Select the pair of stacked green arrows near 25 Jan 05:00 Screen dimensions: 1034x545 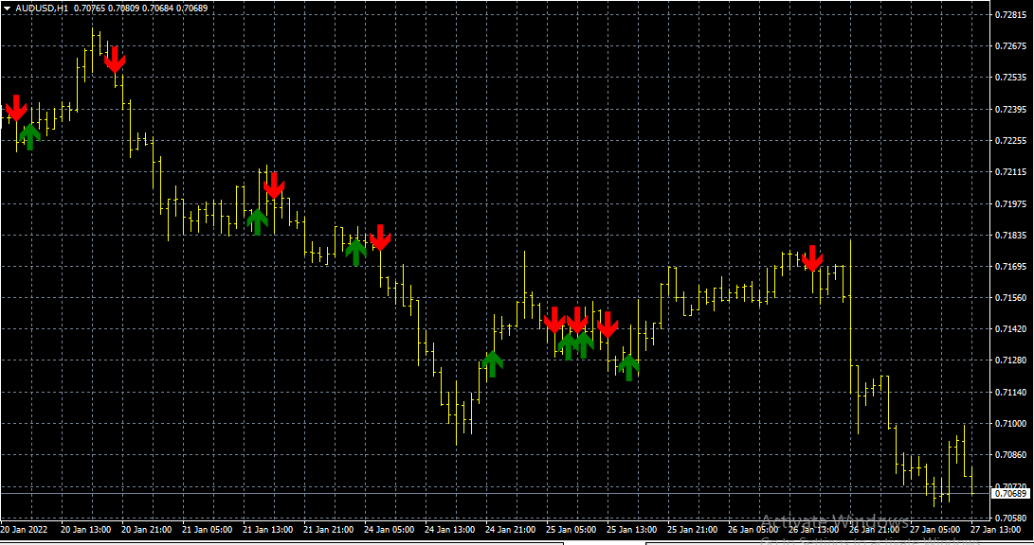[x=576, y=345]
